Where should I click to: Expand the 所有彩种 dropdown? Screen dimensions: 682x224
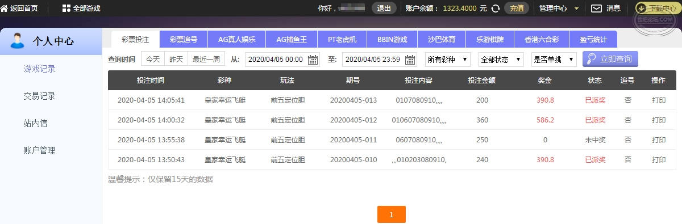[x=448, y=60]
